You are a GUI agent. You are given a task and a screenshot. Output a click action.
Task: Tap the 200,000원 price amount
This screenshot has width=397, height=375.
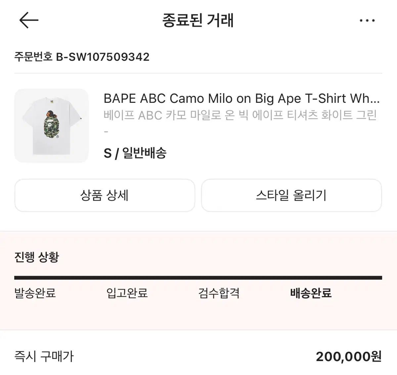349,356
